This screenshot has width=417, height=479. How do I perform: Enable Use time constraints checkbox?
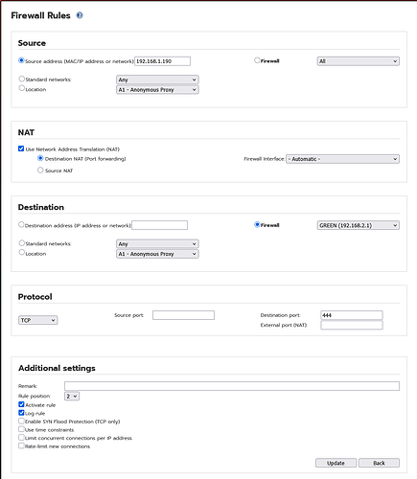(x=21, y=429)
